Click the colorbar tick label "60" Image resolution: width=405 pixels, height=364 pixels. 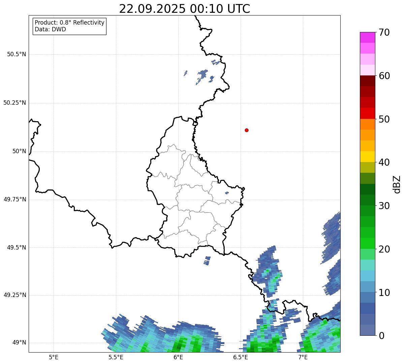pyautogui.click(x=384, y=76)
